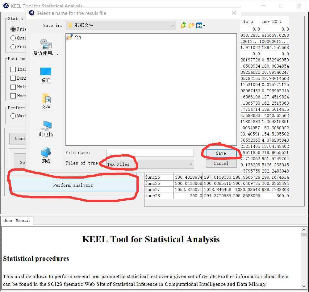This screenshot has height=292, width=309.
Task: Expand the Save in 数据文件 dropdown
Action: [x=121, y=25]
